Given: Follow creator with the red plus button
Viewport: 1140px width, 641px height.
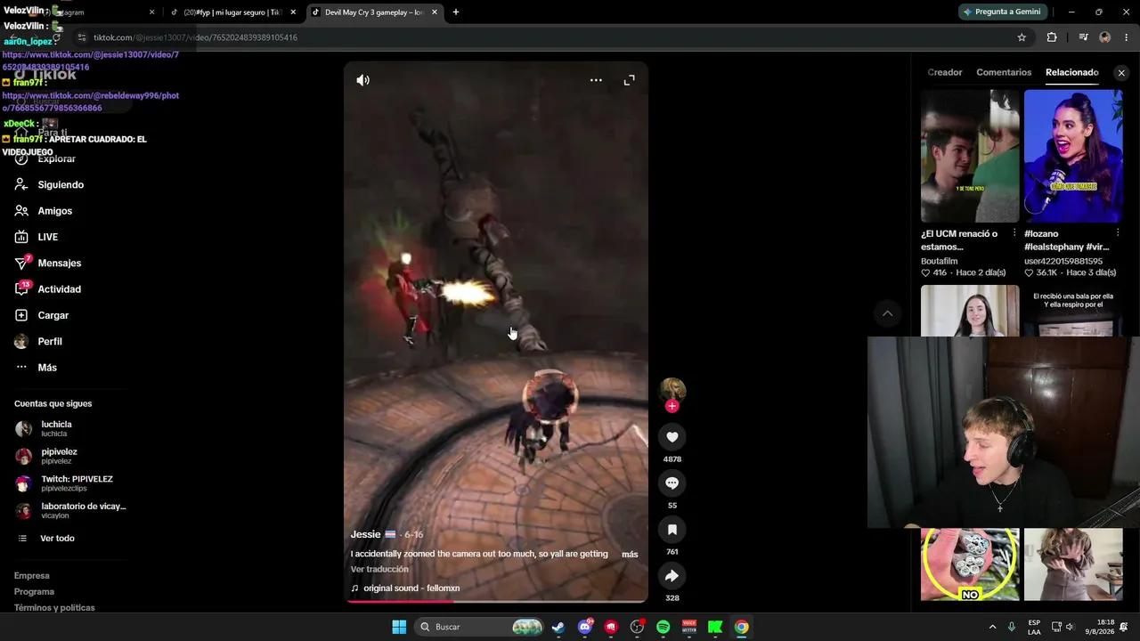Looking at the screenshot, I should click(x=672, y=406).
